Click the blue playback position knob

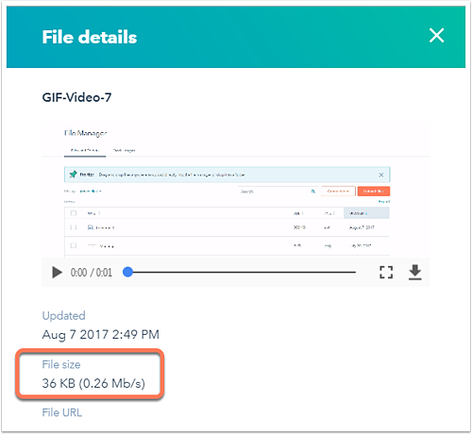pyautogui.click(x=127, y=272)
